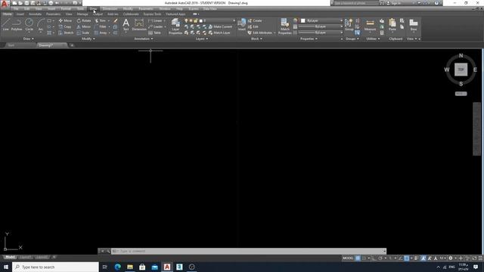The image size is (484, 272).
Task: Select the Dimension tool
Action: 139,24
